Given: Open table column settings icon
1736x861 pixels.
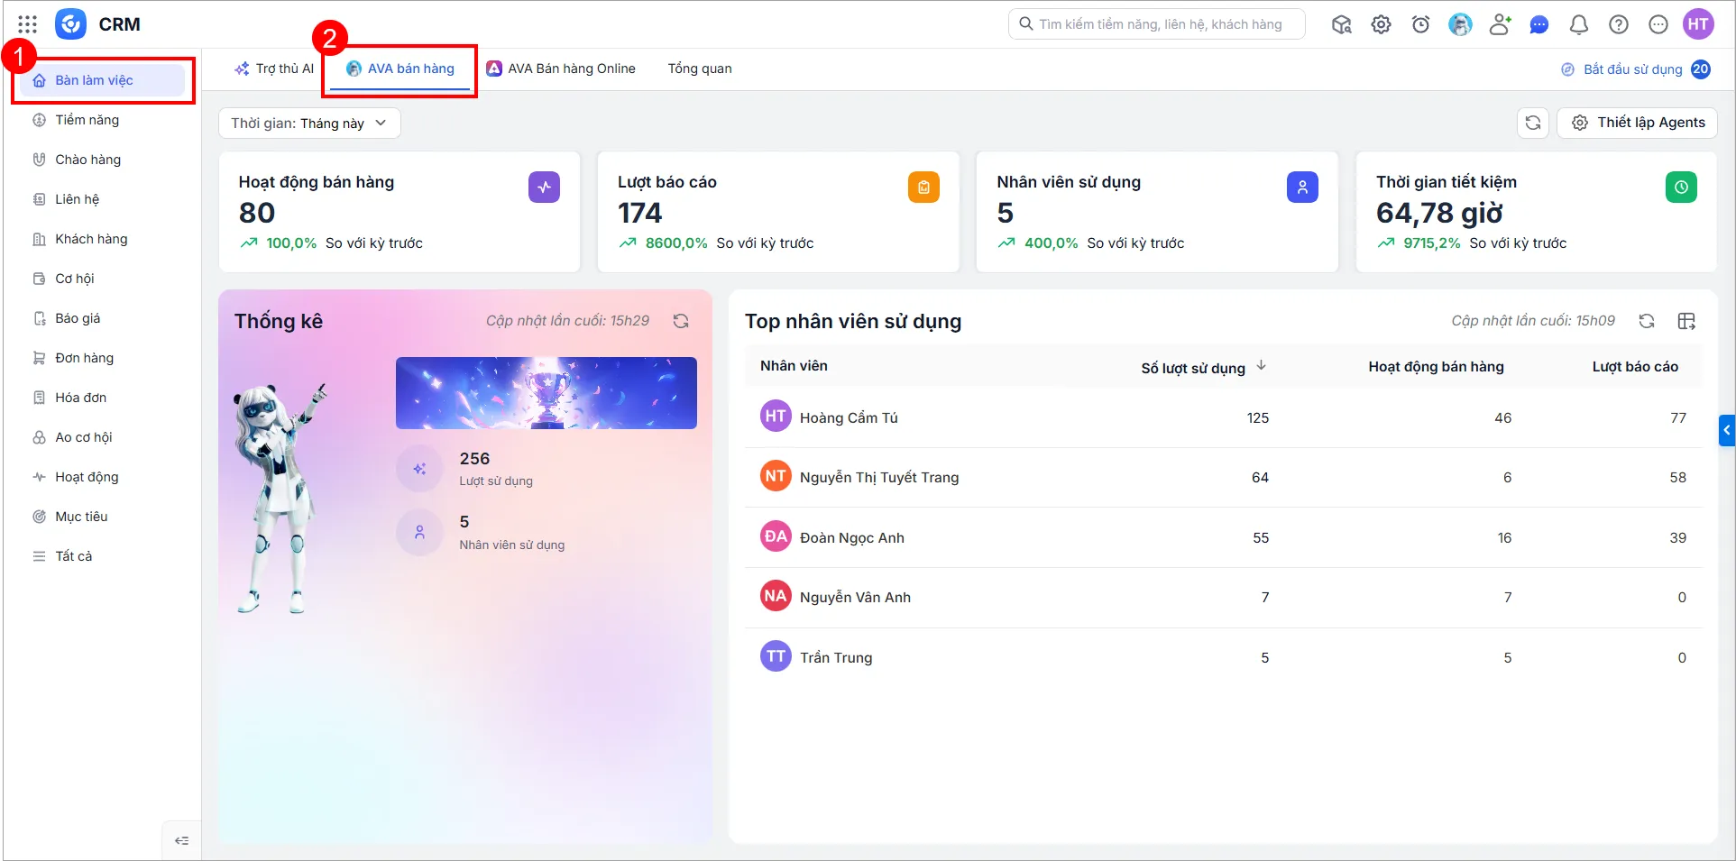Looking at the screenshot, I should coord(1686,321).
